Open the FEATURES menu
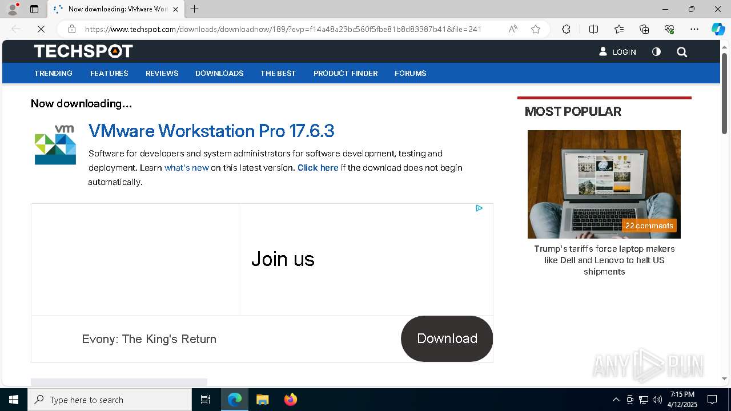Screen dimensions: 731x411 tap(109, 73)
